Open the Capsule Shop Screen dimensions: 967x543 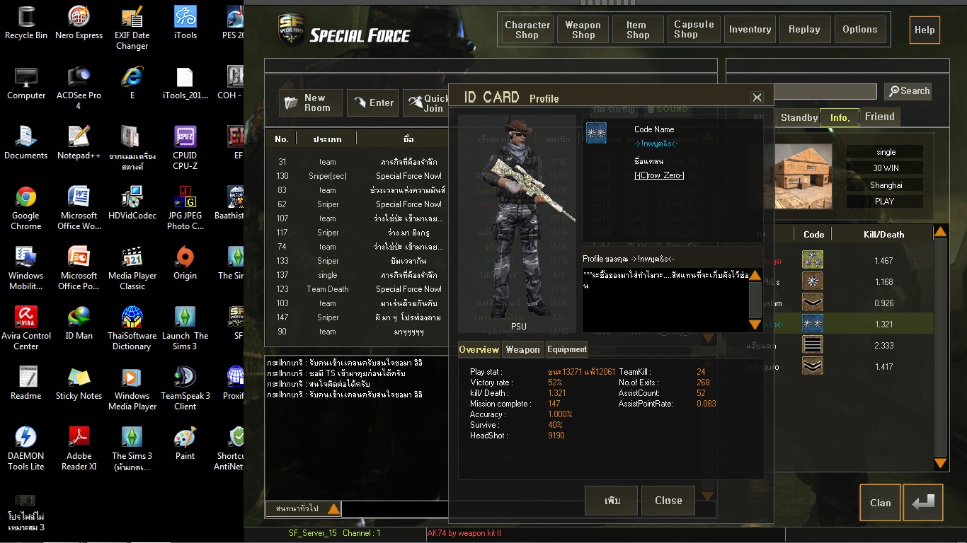point(694,30)
